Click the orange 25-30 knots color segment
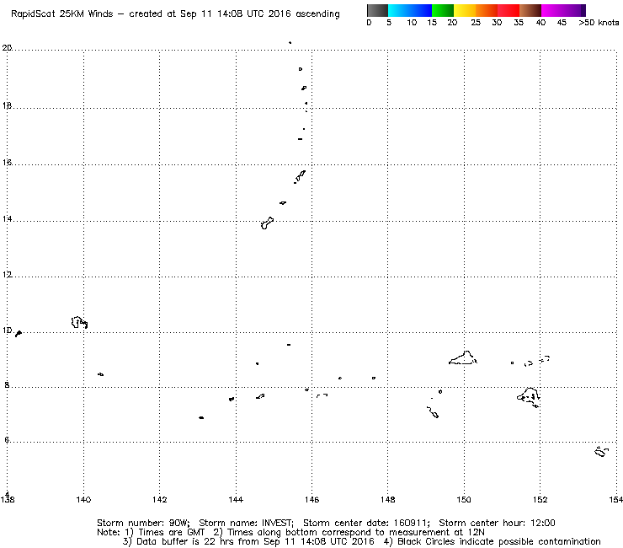 (487, 10)
